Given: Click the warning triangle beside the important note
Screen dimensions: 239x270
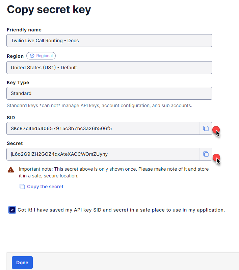Looking at the screenshot, I should (x=11, y=170).
